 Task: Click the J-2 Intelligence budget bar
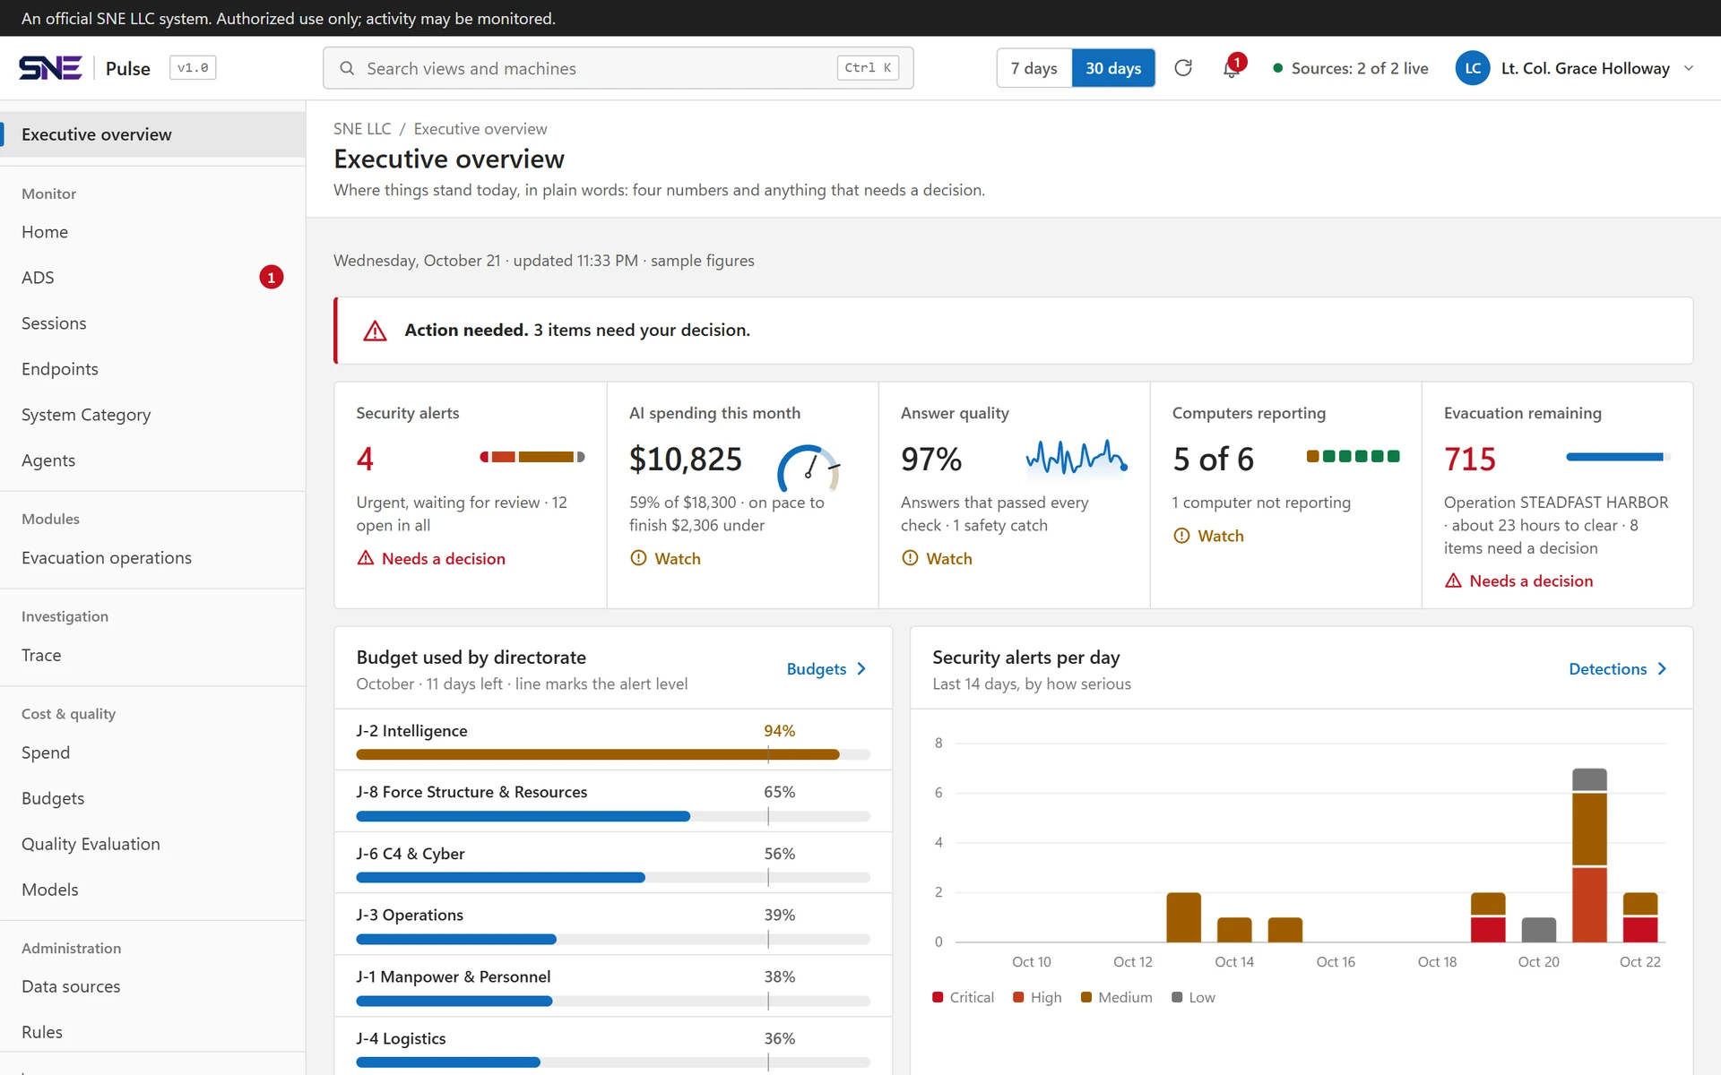click(x=613, y=754)
